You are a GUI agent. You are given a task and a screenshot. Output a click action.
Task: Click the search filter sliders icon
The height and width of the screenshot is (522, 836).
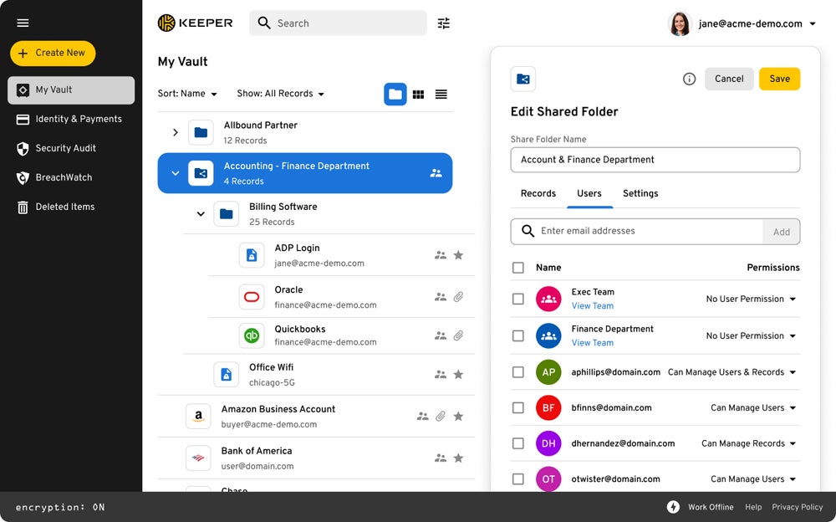coord(444,23)
